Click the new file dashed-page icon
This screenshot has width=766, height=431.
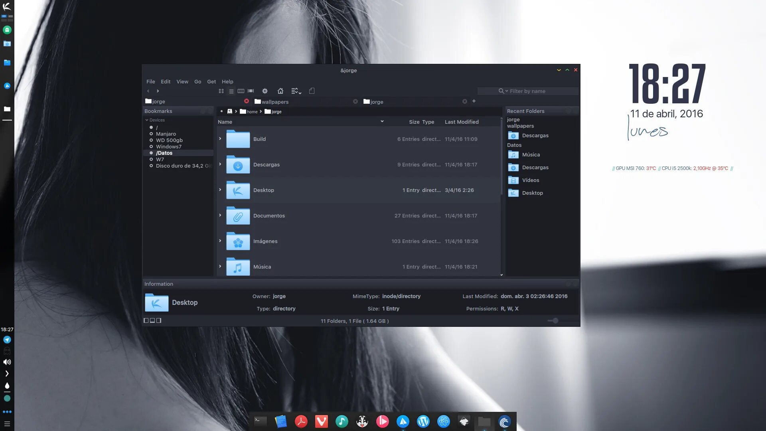pyautogui.click(x=312, y=91)
